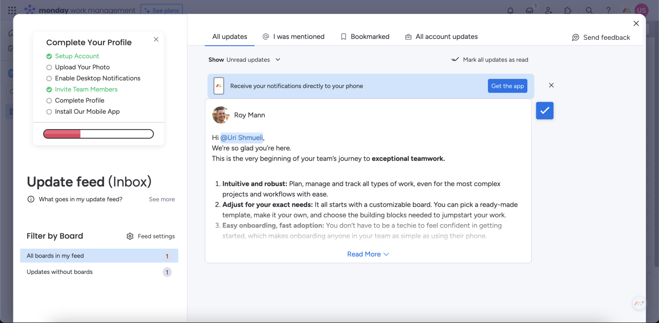659x323 pixels.
Task: Select Enable Desktop Notifications step
Action: [x=97, y=78]
